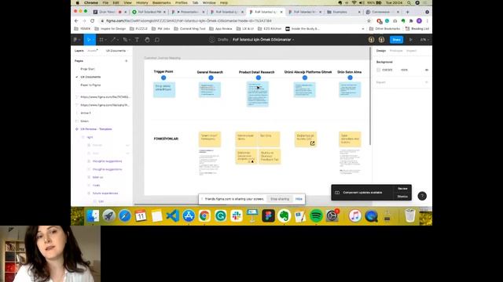Click the Present play icon

410,40
